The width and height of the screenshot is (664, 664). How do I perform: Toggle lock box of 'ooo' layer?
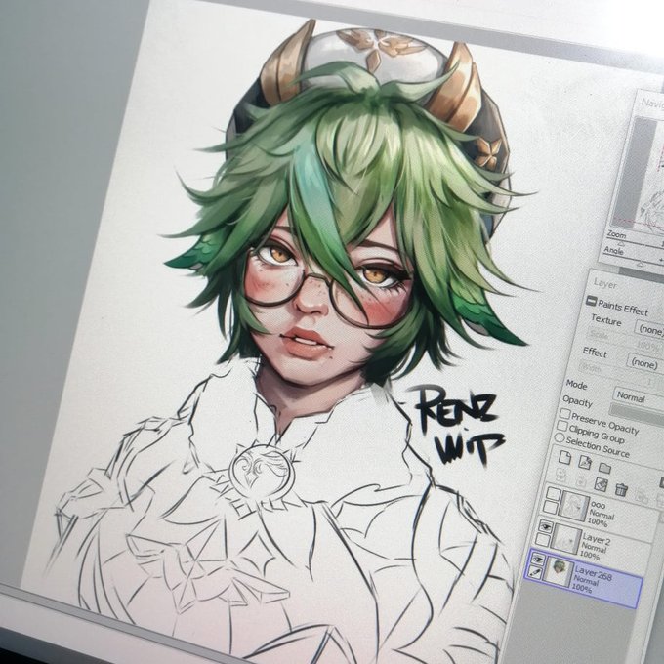click(x=550, y=507)
